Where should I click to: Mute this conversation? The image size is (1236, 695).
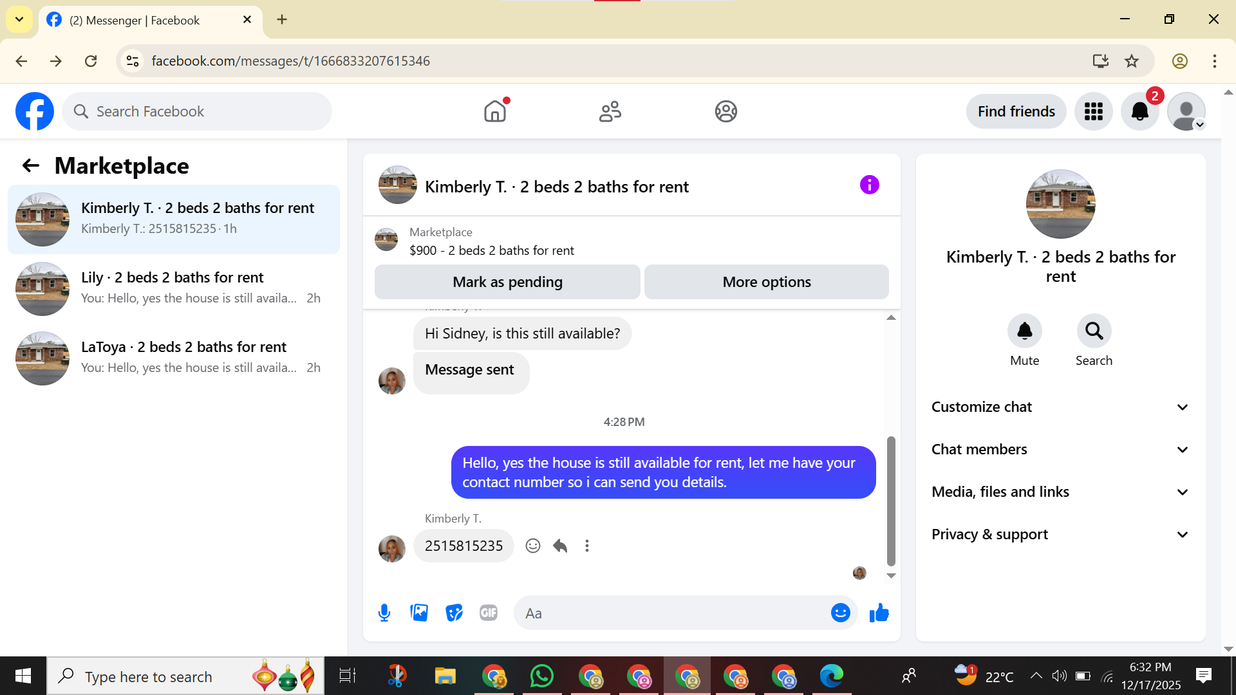click(1024, 331)
